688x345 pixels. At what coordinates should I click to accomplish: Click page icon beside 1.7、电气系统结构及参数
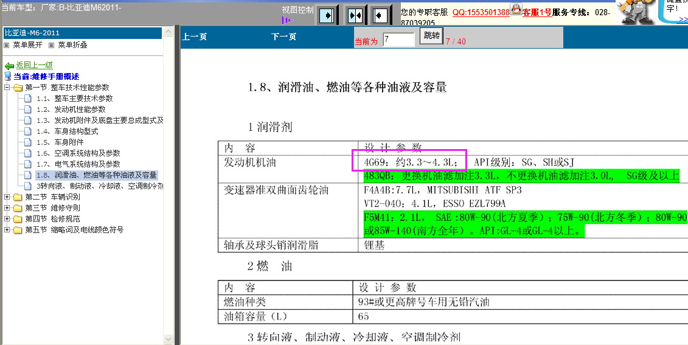tap(27, 164)
